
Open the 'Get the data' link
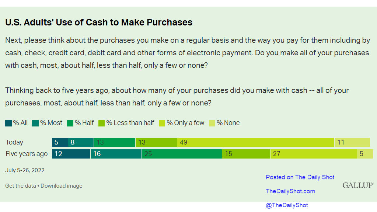[x=20, y=186]
